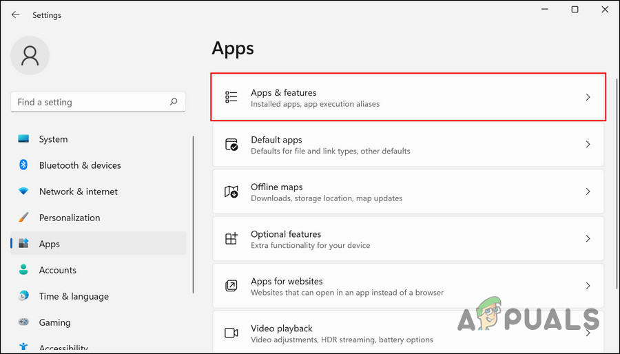Expand Default apps chevron
The width and height of the screenshot is (620, 354).
(588, 144)
